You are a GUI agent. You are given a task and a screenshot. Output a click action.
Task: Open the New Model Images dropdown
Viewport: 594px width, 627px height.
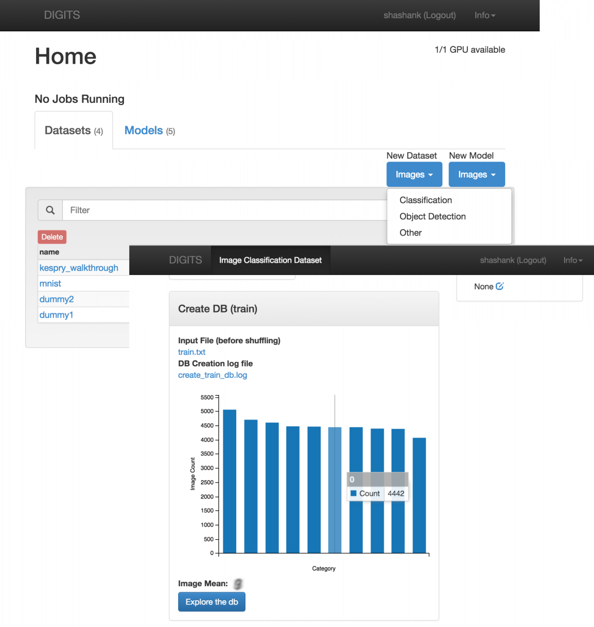point(476,175)
